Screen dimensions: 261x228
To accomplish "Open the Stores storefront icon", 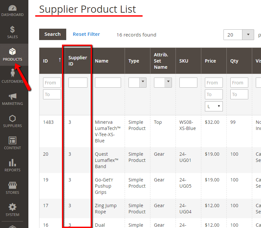I will point(12,185).
